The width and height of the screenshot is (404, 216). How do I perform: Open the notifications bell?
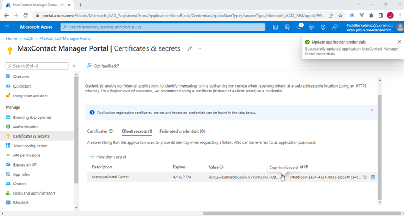coord(299,27)
